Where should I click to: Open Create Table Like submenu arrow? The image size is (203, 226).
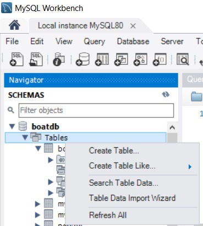click(190, 167)
